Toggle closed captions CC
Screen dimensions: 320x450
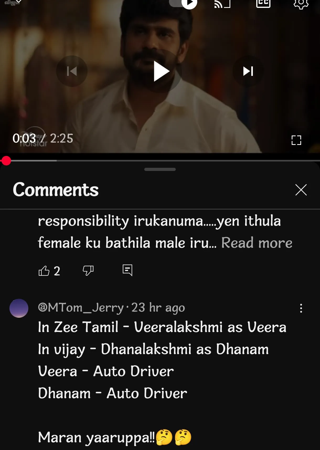(x=263, y=3)
